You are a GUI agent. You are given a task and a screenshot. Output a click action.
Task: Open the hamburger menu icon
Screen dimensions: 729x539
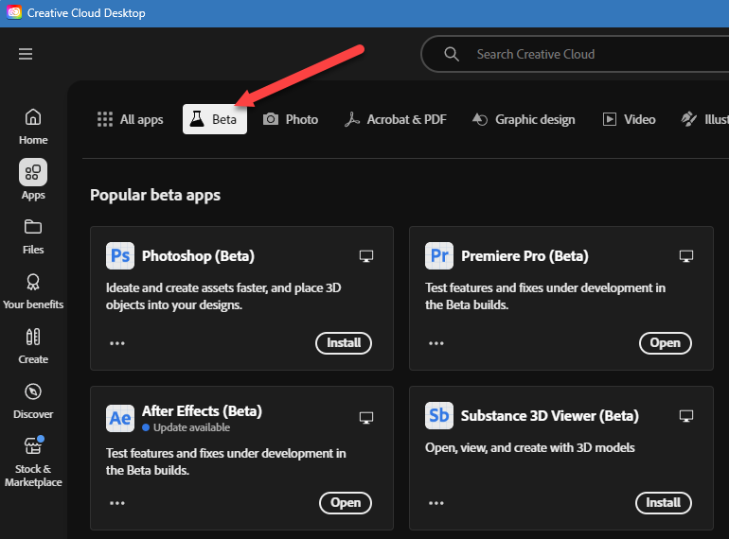(26, 54)
